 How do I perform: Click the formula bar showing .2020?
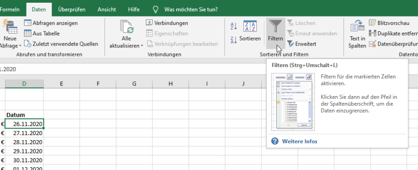pos(134,69)
